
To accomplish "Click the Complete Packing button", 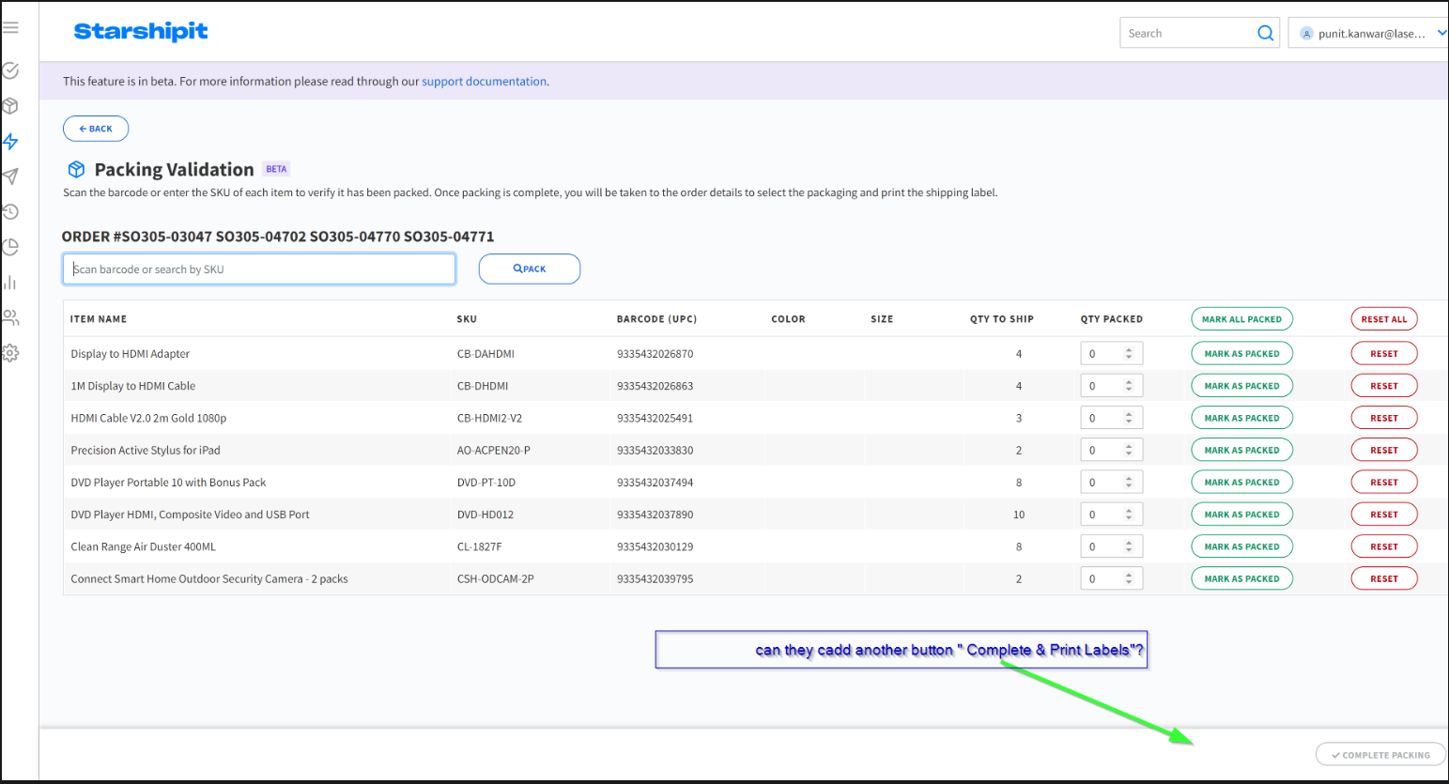I will (x=1380, y=755).
